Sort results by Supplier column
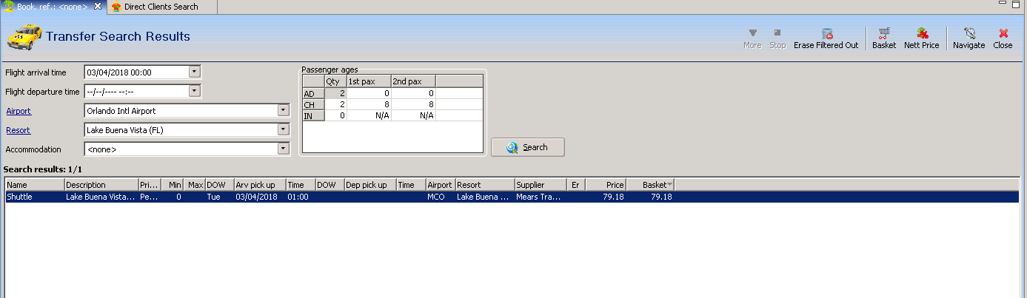Viewport: 1027px width, 298px height. point(541,185)
